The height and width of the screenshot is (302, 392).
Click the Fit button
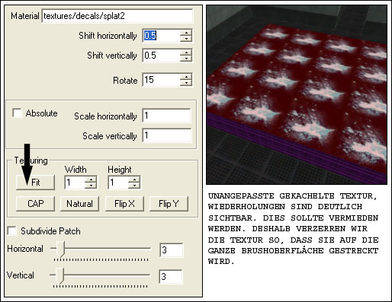tap(35, 183)
